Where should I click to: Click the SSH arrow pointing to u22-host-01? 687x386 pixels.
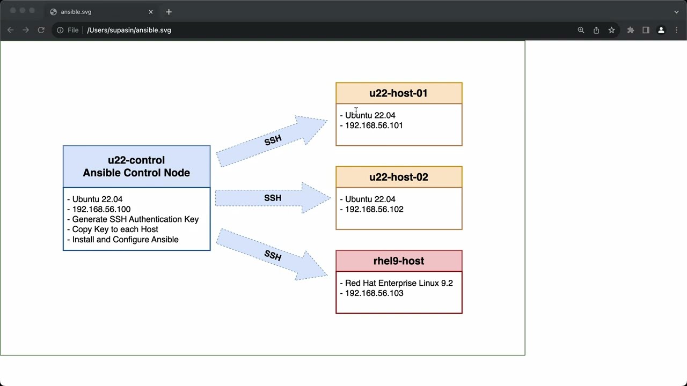click(x=272, y=141)
